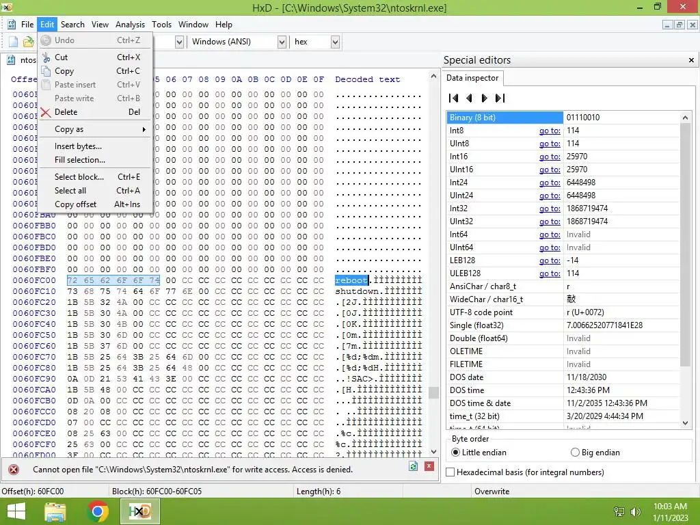Screen dimensions: 700x525
Task: Click the 'shutdown' decoded text
Action: (x=357, y=291)
